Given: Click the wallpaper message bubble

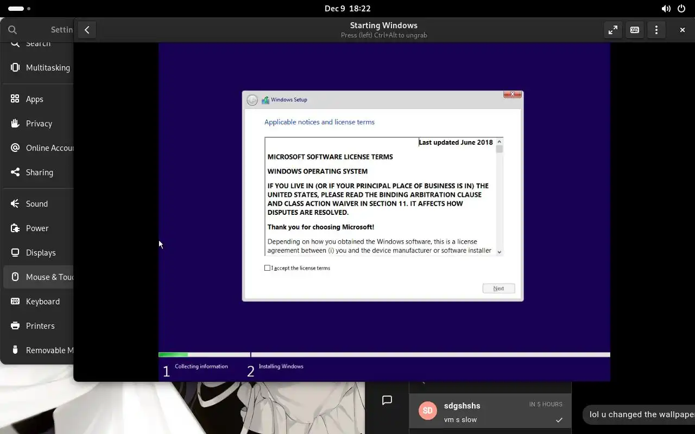Looking at the screenshot, I should click(x=639, y=414).
